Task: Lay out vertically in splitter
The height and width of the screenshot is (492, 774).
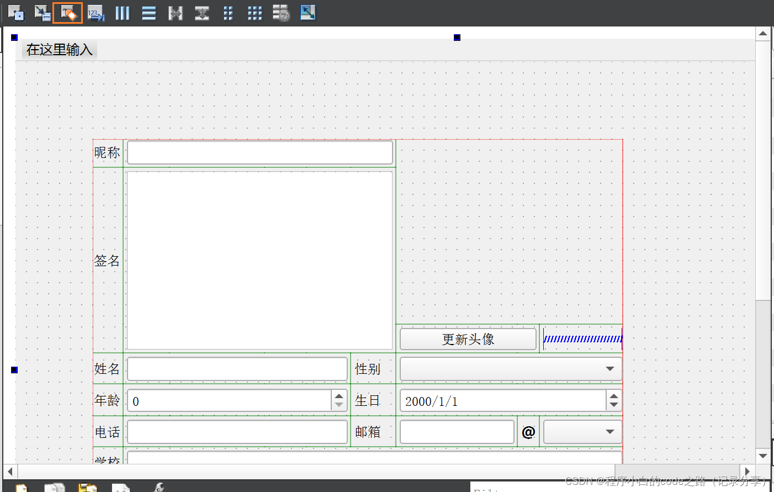Action: 202,13
